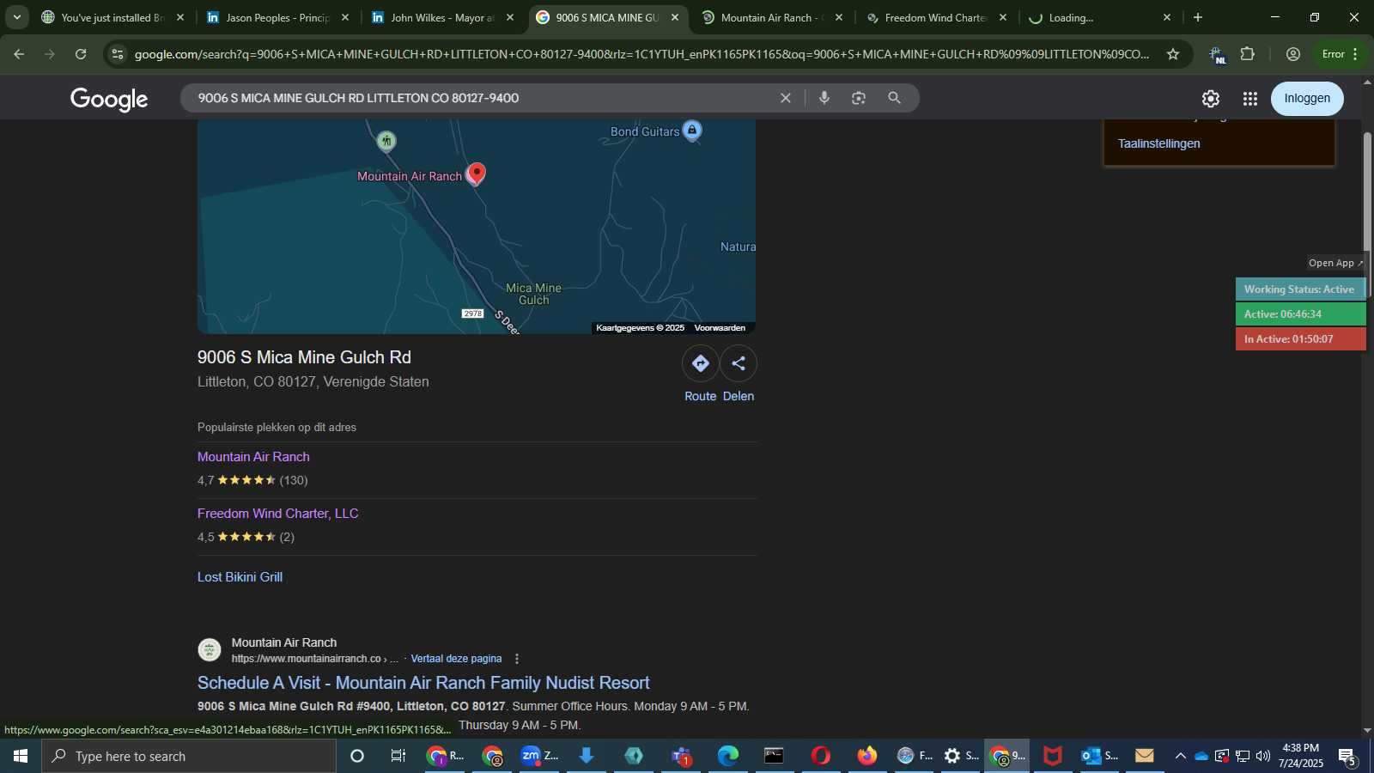Show hidden system tray icons
Screen dimensions: 1374x773
pos(1180,756)
